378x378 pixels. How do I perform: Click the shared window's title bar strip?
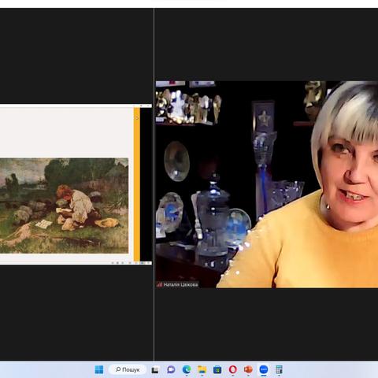(76, 106)
